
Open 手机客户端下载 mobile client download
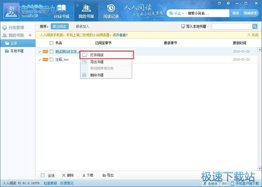coord(245,184)
